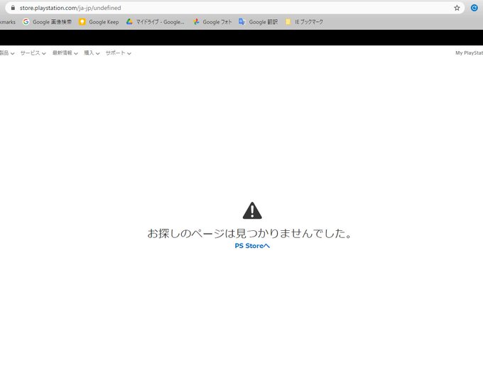Bookmark this page with the star icon
This screenshot has width=483, height=378.
(457, 8)
